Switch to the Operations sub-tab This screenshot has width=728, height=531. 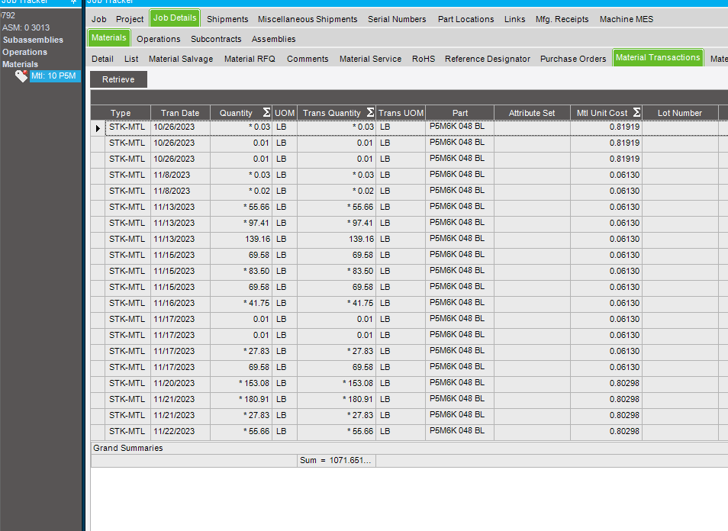(x=158, y=39)
